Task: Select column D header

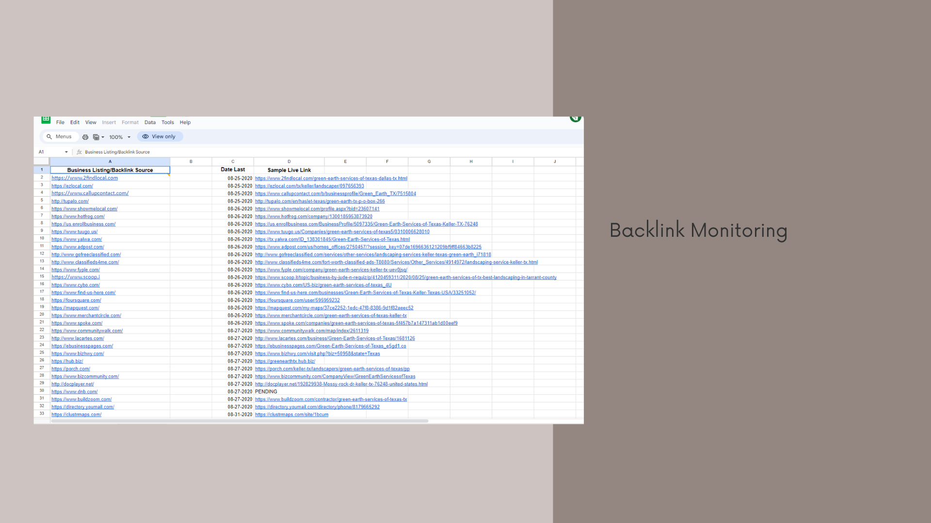Action: 289,161
